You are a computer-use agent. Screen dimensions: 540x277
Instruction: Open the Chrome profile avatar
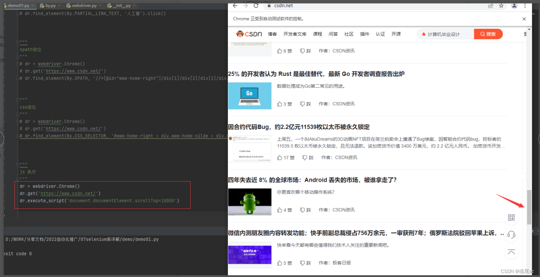[514, 5]
